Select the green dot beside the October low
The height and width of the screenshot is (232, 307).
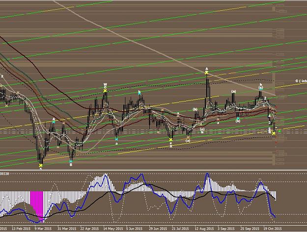point(279,131)
